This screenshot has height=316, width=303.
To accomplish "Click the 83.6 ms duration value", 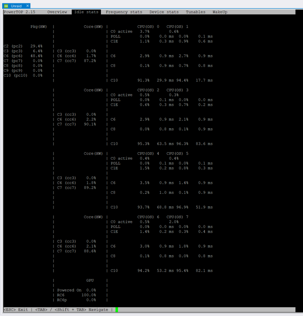I will [204, 144].
